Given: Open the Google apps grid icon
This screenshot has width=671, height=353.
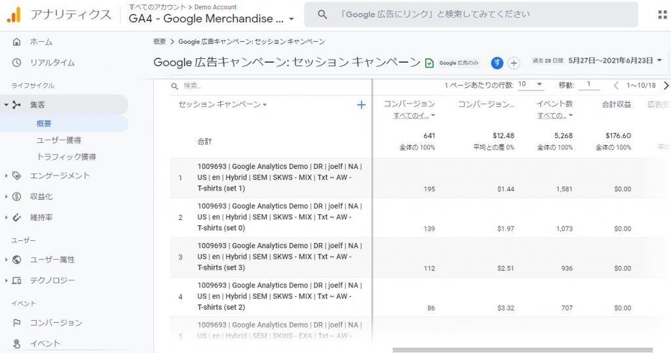Looking at the screenshot, I should 662,14.
